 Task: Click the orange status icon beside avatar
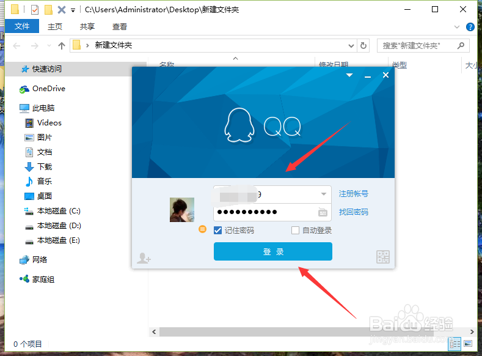202,229
